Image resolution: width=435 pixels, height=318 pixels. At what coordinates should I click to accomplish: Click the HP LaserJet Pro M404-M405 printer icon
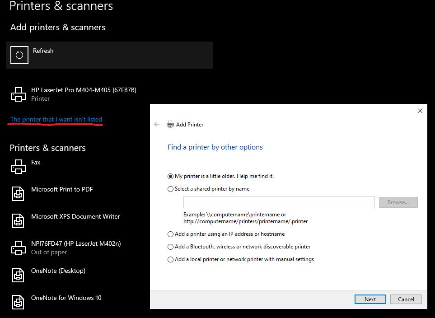click(18, 94)
